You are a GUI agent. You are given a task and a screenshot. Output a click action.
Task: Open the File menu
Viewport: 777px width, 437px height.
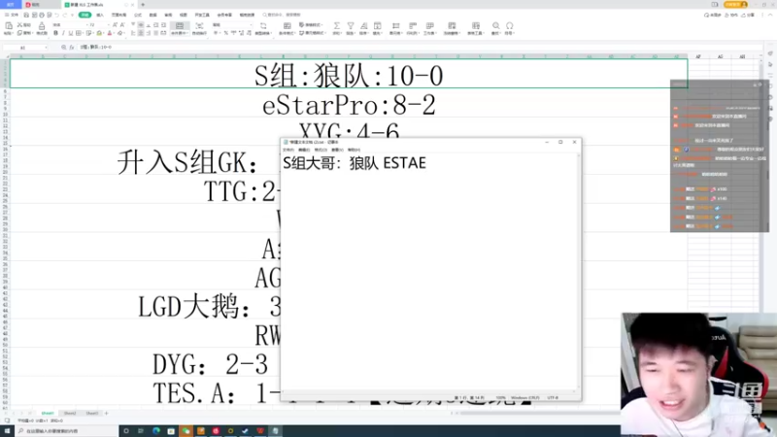tap(12, 15)
